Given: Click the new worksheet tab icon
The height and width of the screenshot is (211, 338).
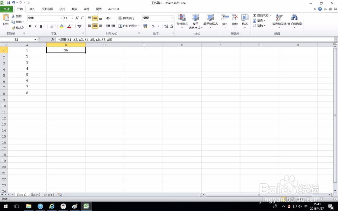Looking at the screenshot, I should [60, 195].
